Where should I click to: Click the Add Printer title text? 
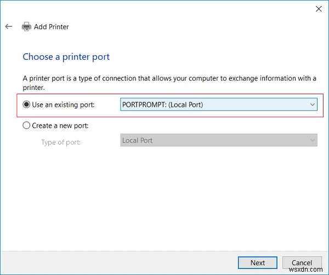[52, 27]
